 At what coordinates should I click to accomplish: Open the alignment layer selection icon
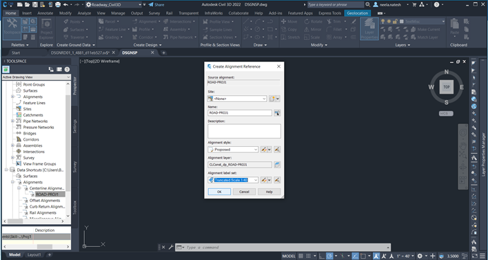coord(277,165)
